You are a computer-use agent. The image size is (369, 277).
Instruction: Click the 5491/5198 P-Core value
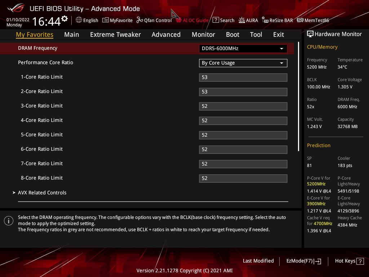[348, 191]
